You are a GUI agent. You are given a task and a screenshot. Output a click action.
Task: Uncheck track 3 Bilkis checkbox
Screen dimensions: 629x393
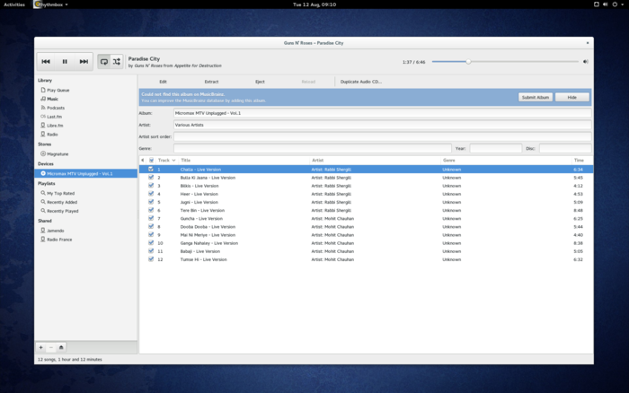[151, 186]
